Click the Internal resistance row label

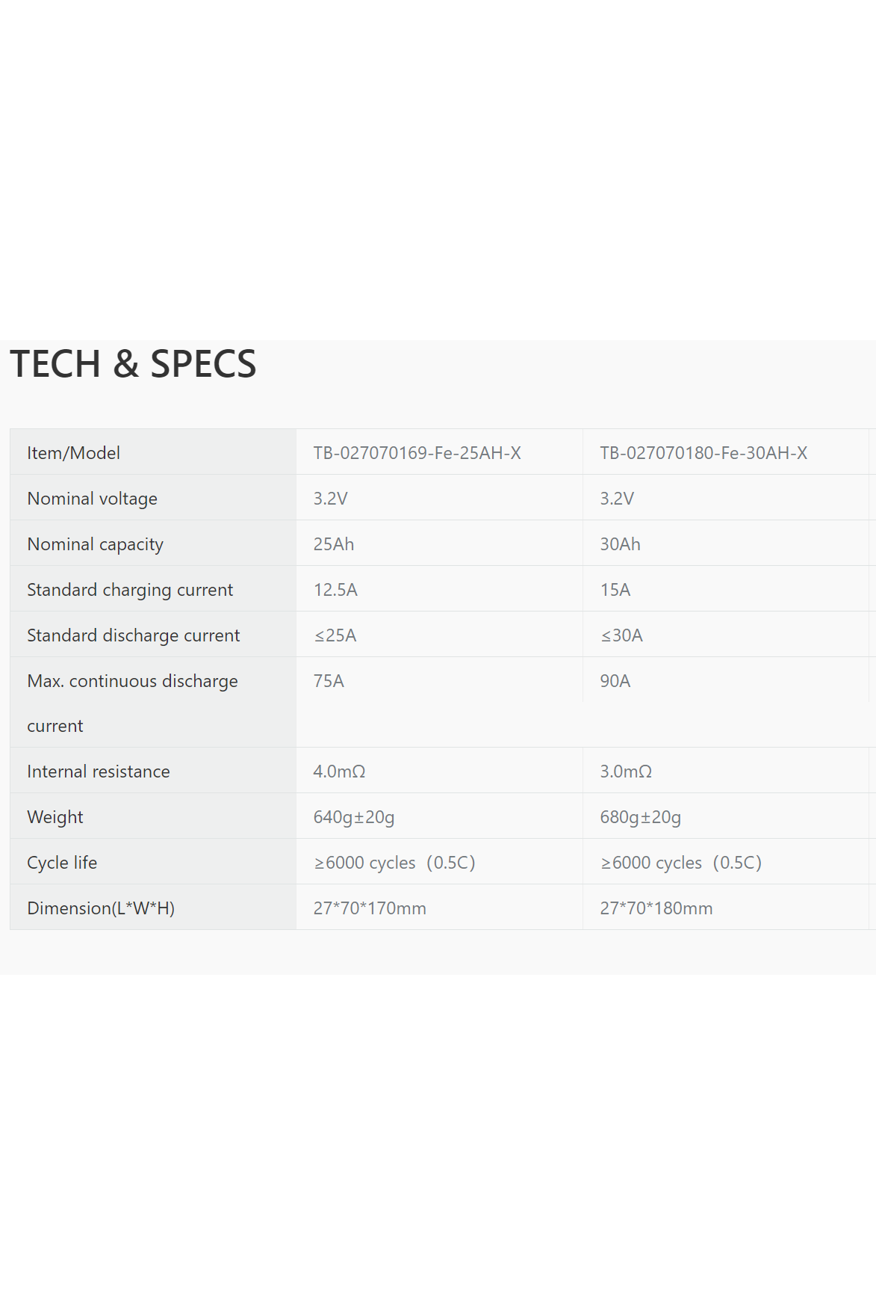98,772
